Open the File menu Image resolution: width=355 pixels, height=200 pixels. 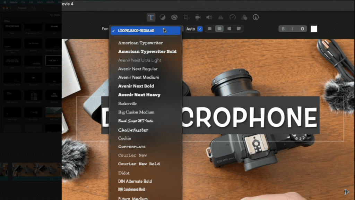(x=23, y=2)
